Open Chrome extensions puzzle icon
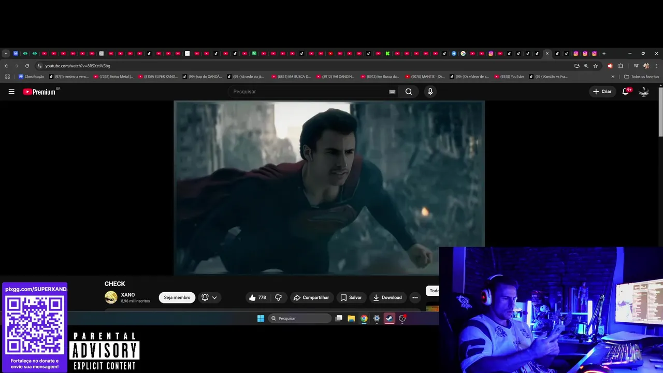This screenshot has height=373, width=663. 621,66
